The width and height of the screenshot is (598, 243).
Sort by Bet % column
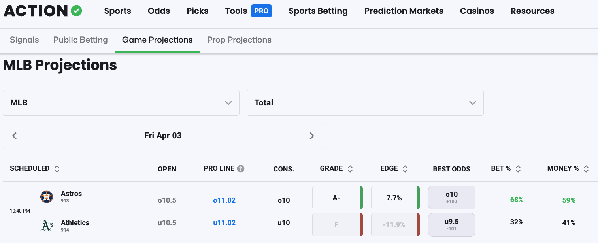click(518, 169)
